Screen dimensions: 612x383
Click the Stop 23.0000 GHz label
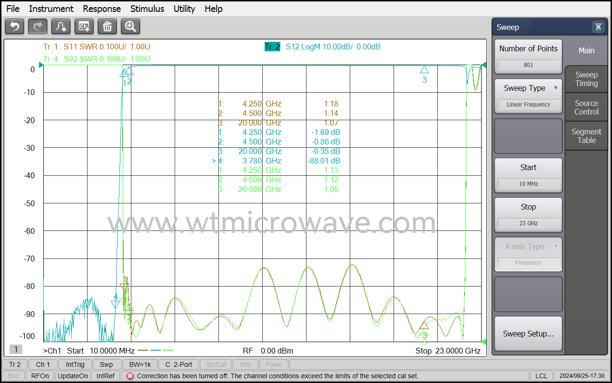(x=448, y=351)
